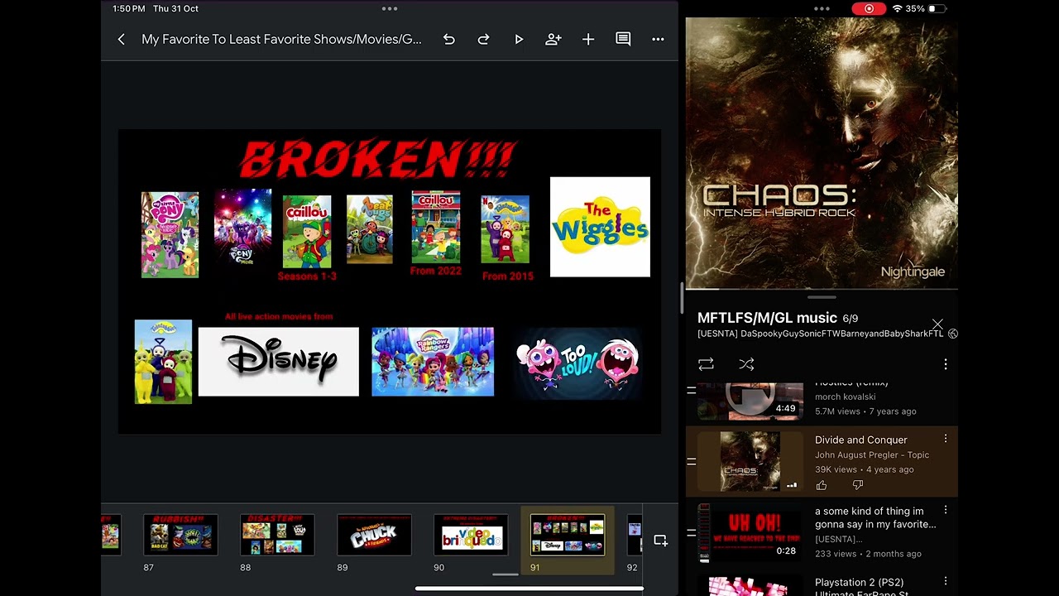Tap the screen recording indicator

click(x=869, y=8)
